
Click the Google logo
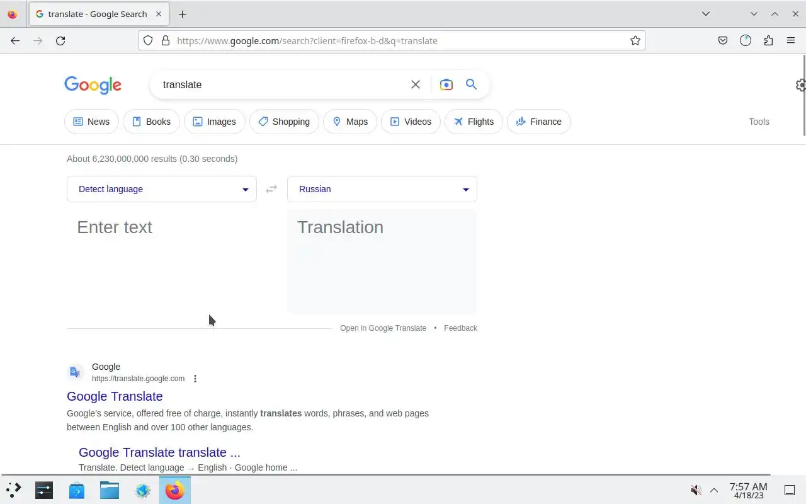pos(93,85)
